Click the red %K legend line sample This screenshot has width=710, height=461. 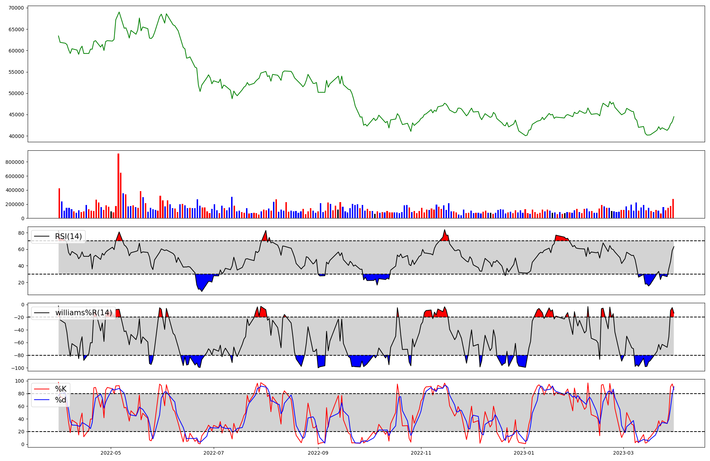pyautogui.click(x=42, y=389)
